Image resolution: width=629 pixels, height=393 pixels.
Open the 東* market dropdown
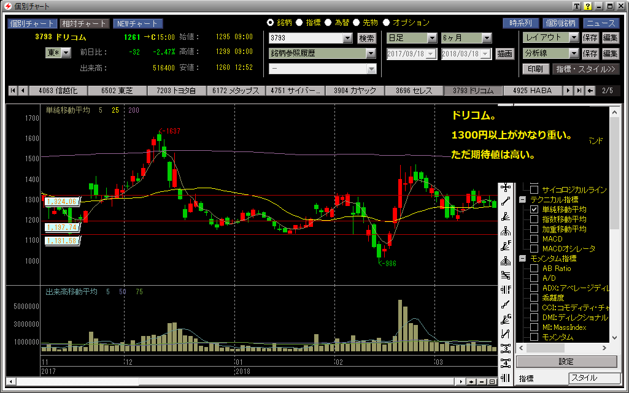coord(66,53)
